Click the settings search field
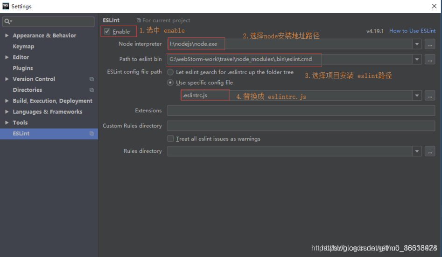 coord(49,21)
